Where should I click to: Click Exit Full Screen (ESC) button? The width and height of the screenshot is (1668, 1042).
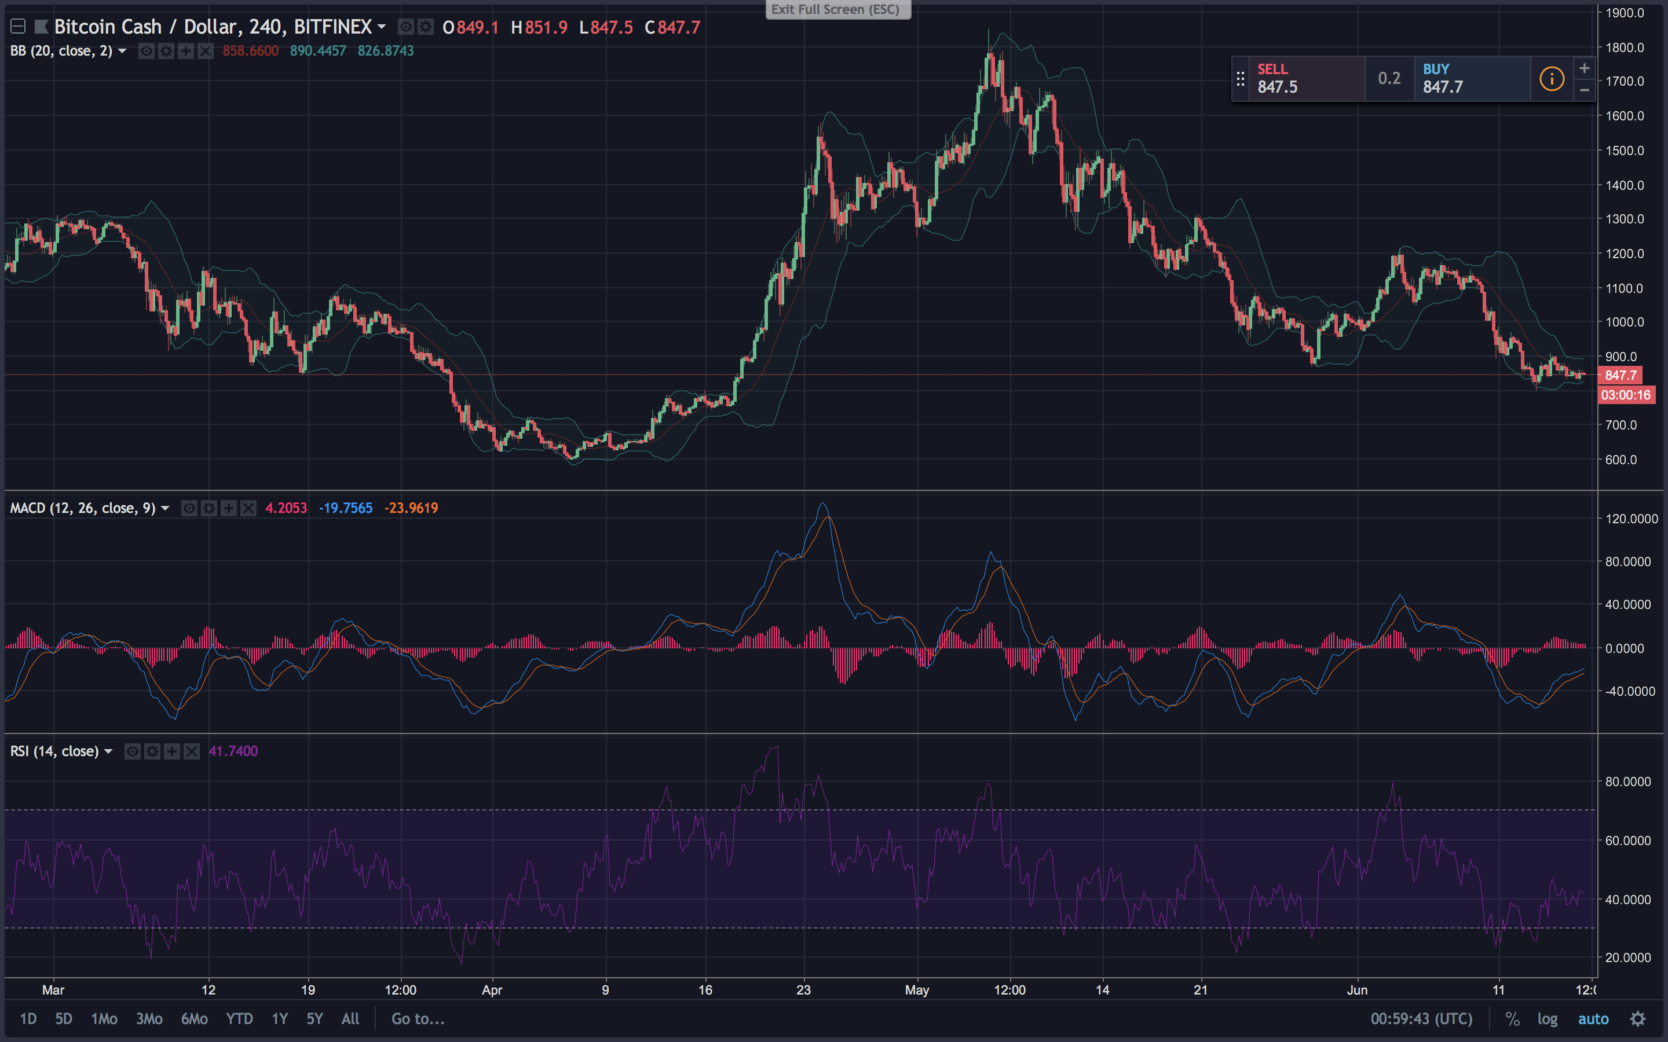click(837, 10)
